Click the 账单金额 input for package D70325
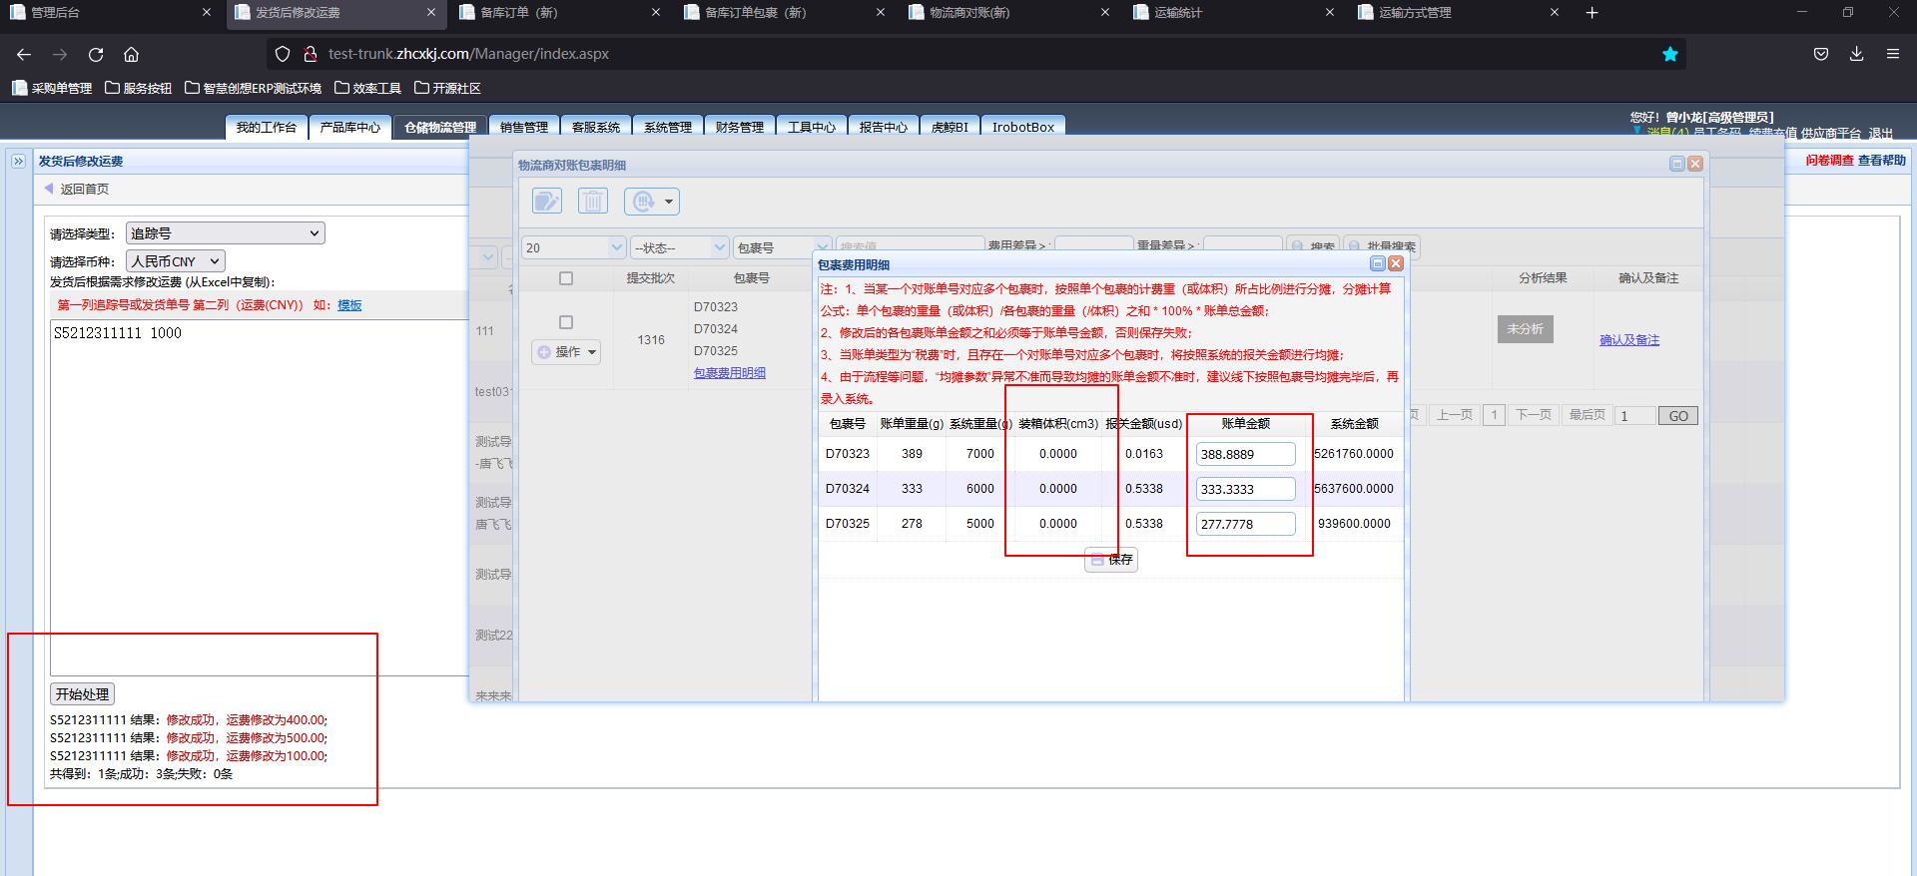Image resolution: width=1917 pixels, height=876 pixels. coord(1245,524)
